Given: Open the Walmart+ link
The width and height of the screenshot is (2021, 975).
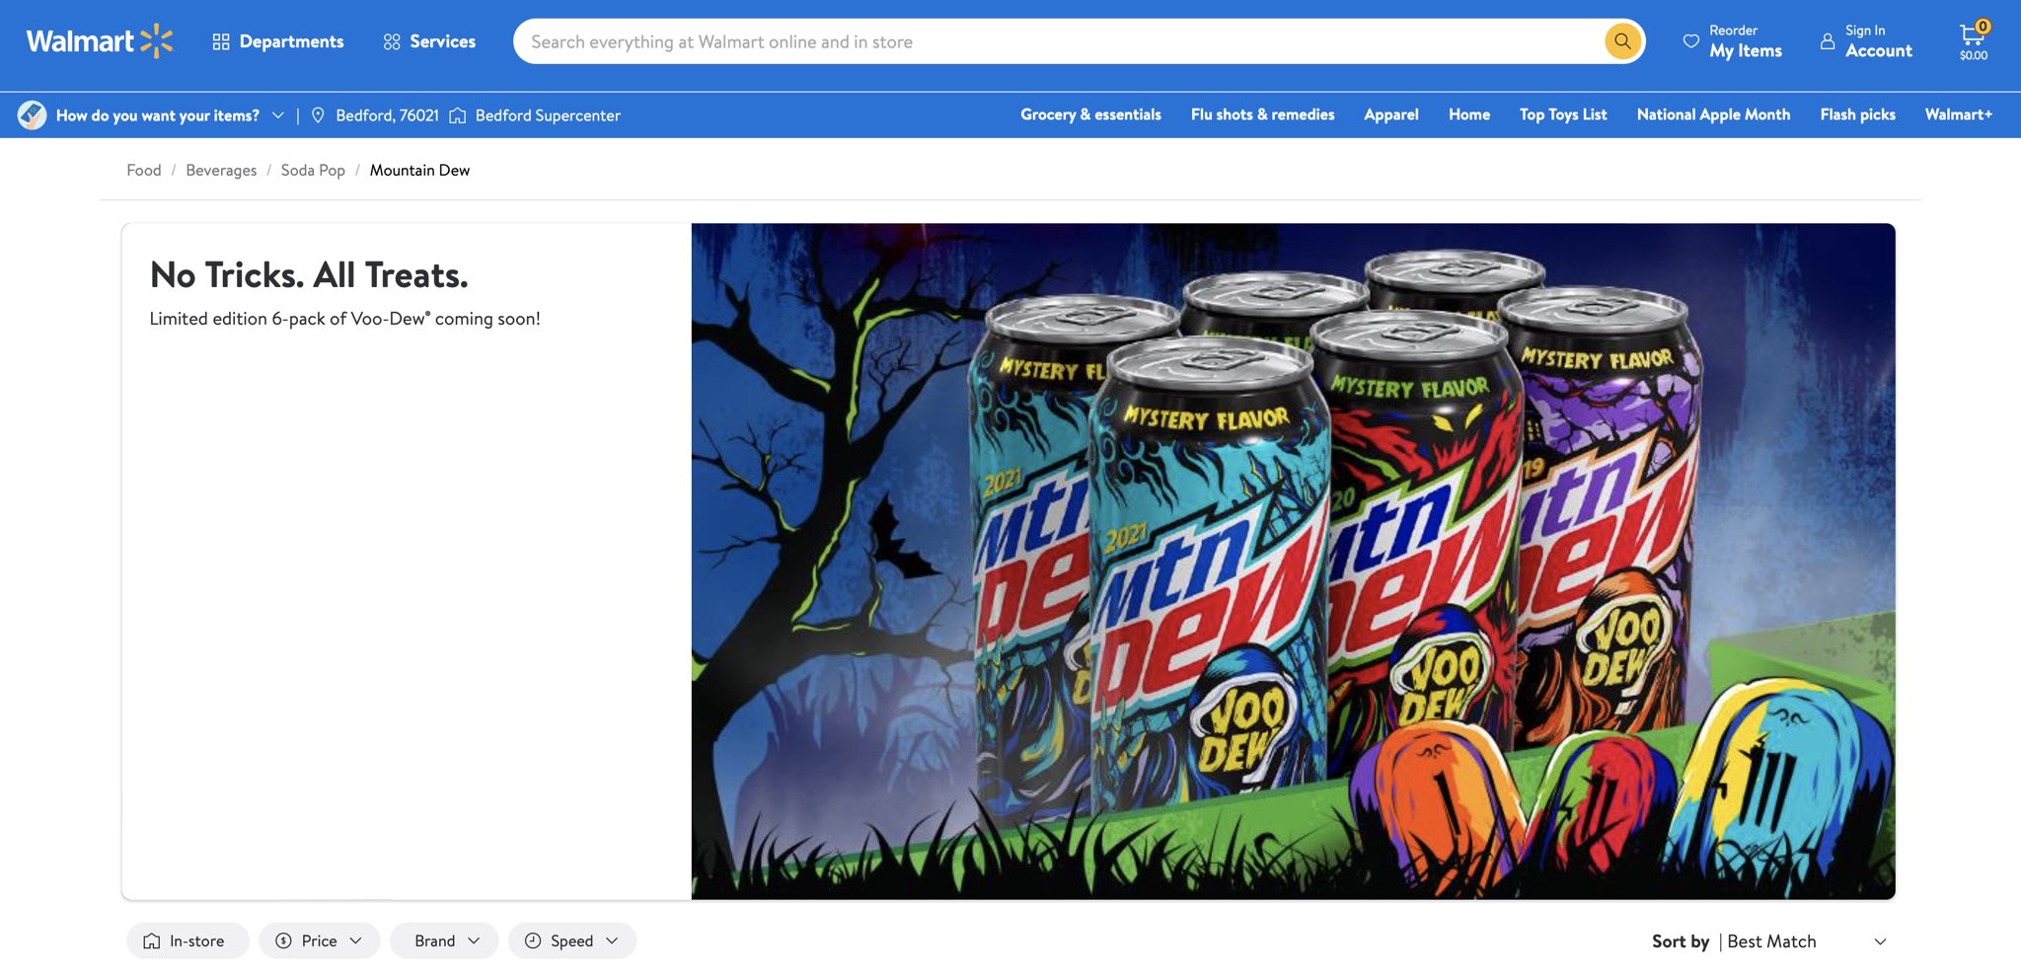Looking at the screenshot, I should tap(1958, 114).
